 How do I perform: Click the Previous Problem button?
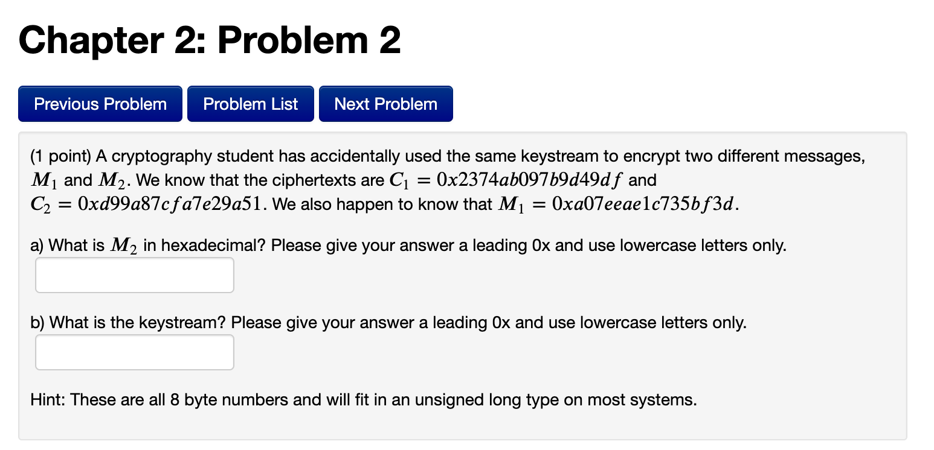(100, 103)
